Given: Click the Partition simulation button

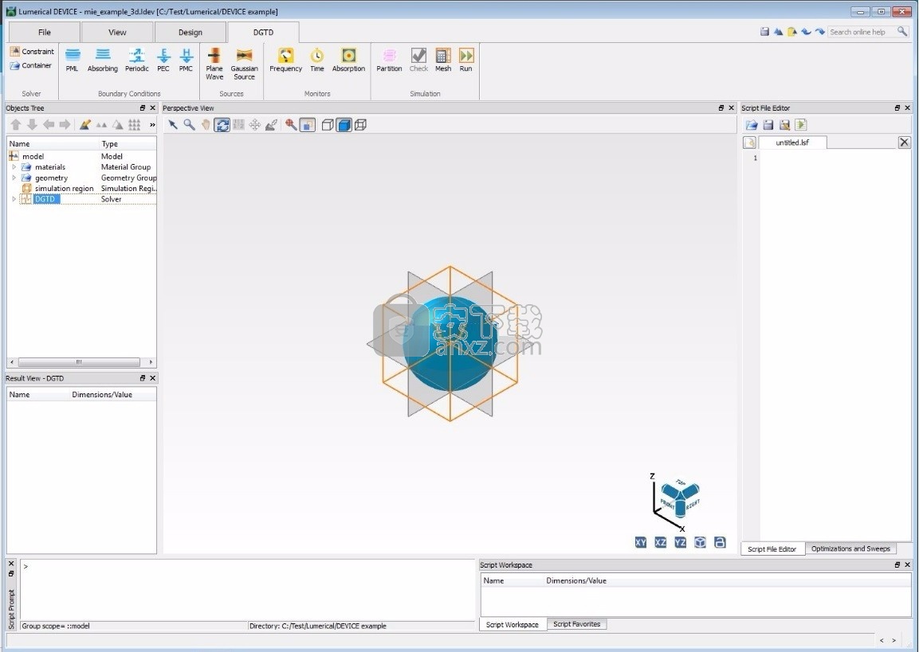Looking at the screenshot, I should pyautogui.click(x=389, y=61).
